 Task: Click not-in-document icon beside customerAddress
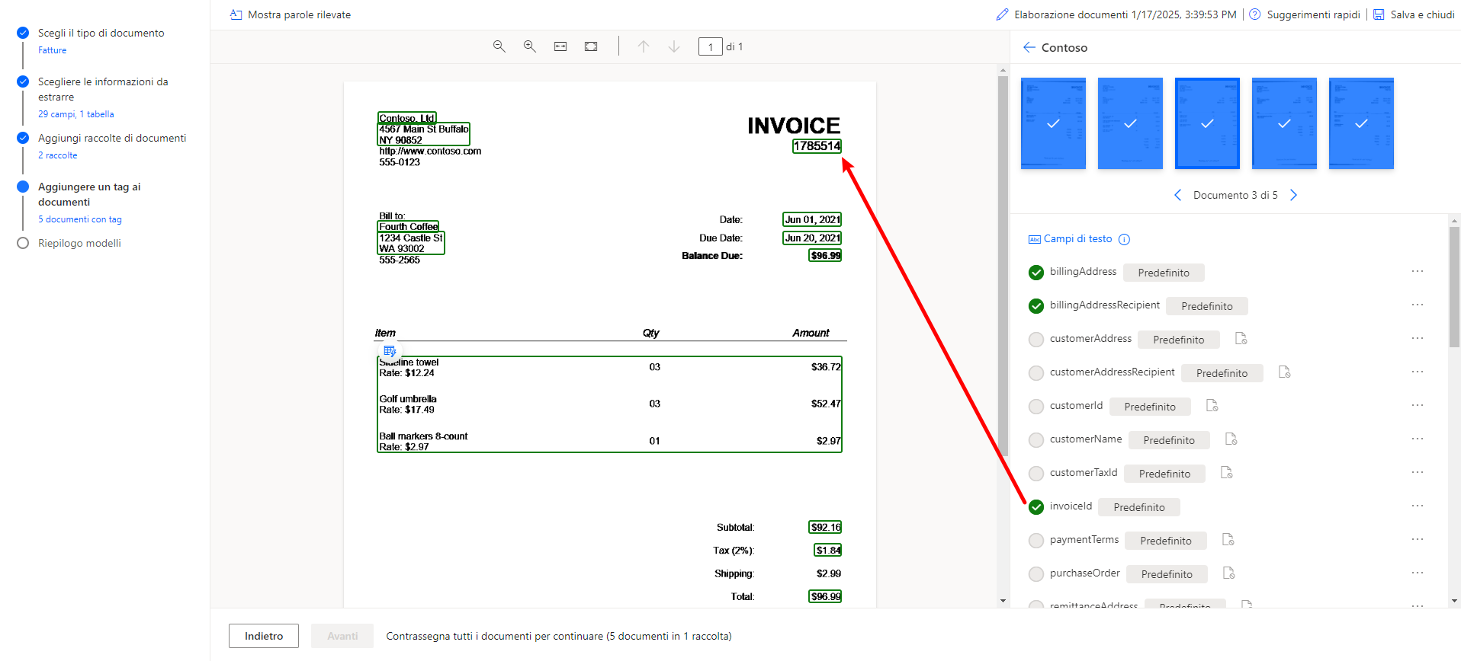(x=1241, y=339)
